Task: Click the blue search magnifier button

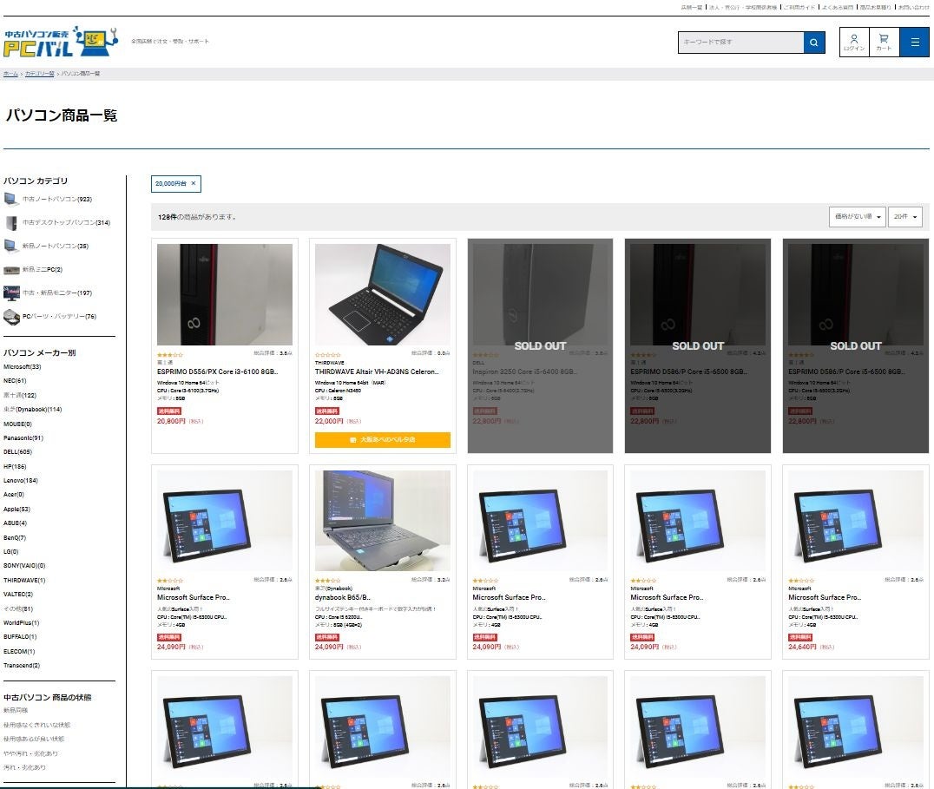Action: (813, 43)
